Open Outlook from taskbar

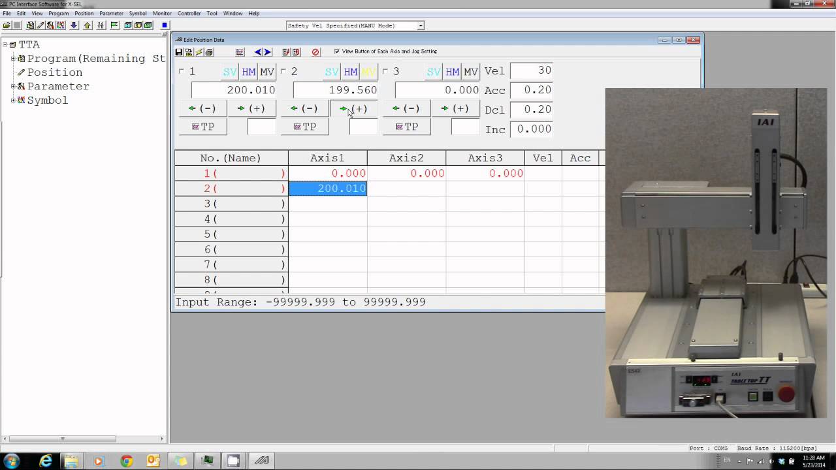pos(153,461)
